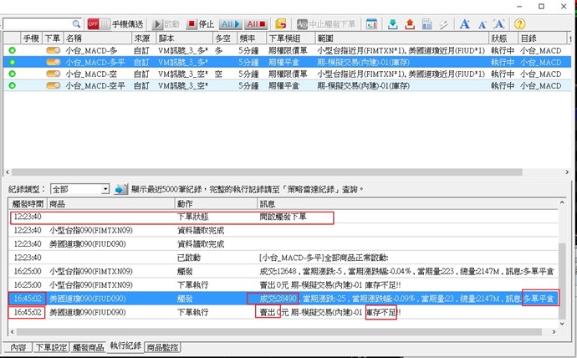This screenshot has width=577, height=358.
Task: Click the red All stop button
Action: [257, 24]
